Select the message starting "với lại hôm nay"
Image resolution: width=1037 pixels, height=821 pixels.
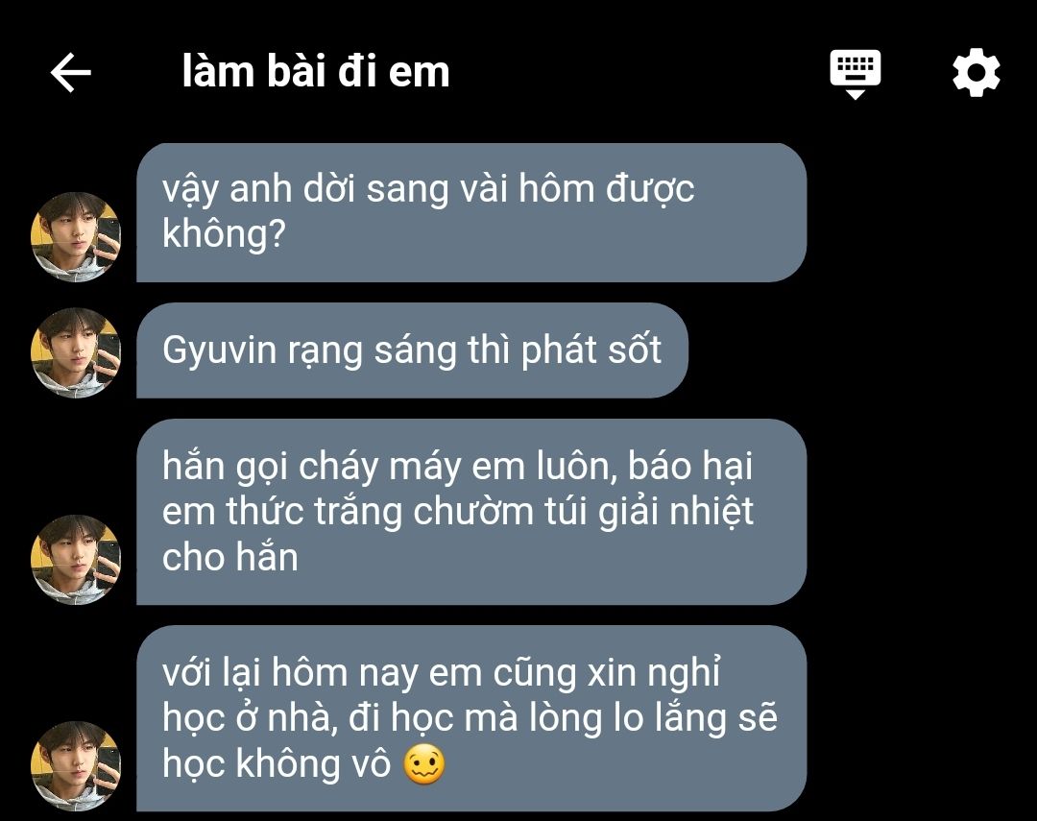point(471,718)
